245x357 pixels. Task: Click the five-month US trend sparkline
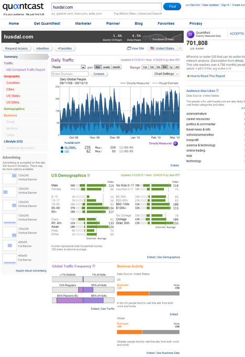tap(162, 36)
